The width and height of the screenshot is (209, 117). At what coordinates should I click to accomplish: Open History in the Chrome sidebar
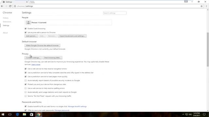6,18
